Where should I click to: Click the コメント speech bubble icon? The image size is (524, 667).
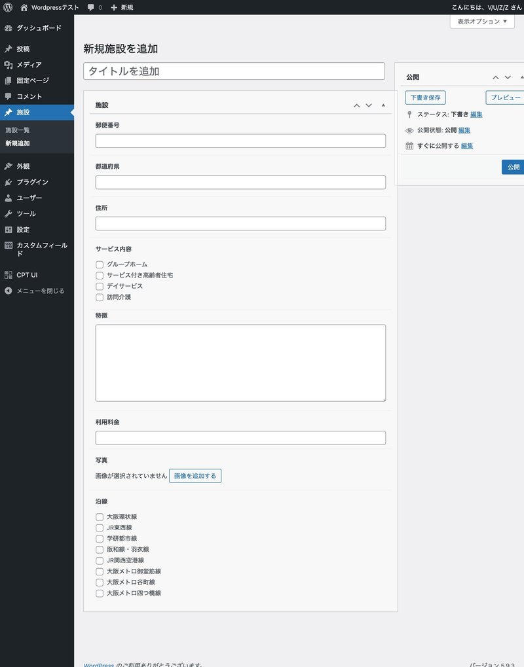8,96
